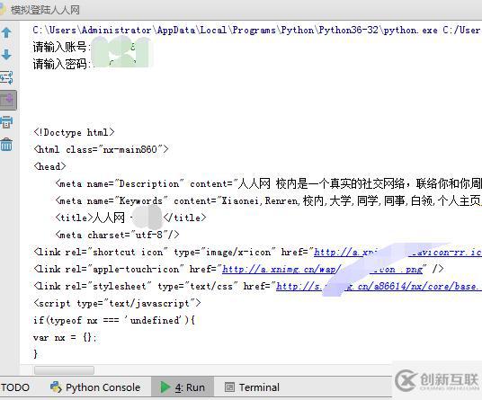Click the Terminal tab icon
The image size is (482, 400).
[x=229, y=387]
